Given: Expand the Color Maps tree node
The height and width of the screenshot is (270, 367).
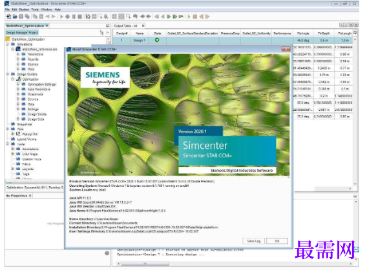Looking at the screenshot, I should tap(13, 154).
